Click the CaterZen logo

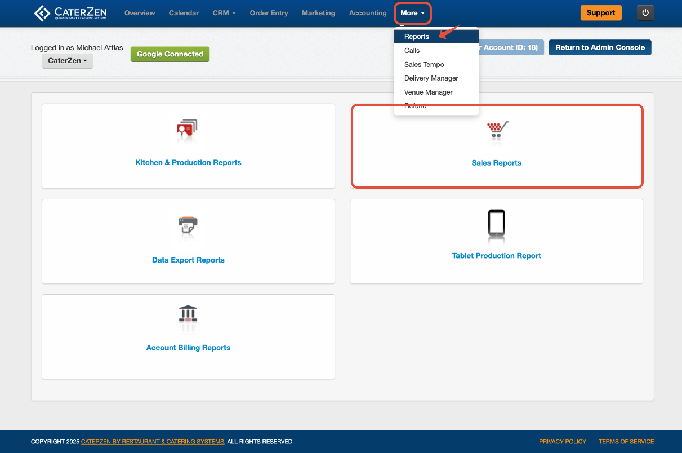pos(69,13)
